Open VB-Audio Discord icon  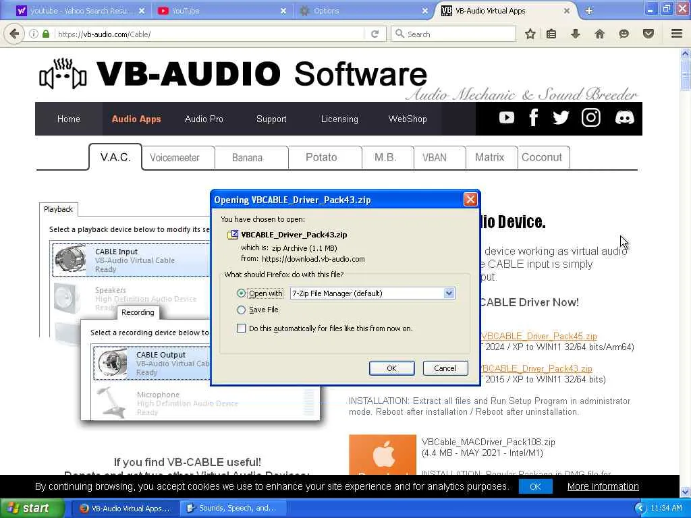tap(624, 117)
